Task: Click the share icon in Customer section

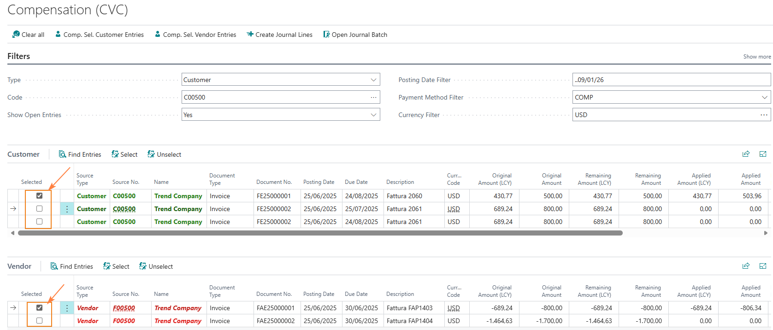Action: [x=746, y=154]
